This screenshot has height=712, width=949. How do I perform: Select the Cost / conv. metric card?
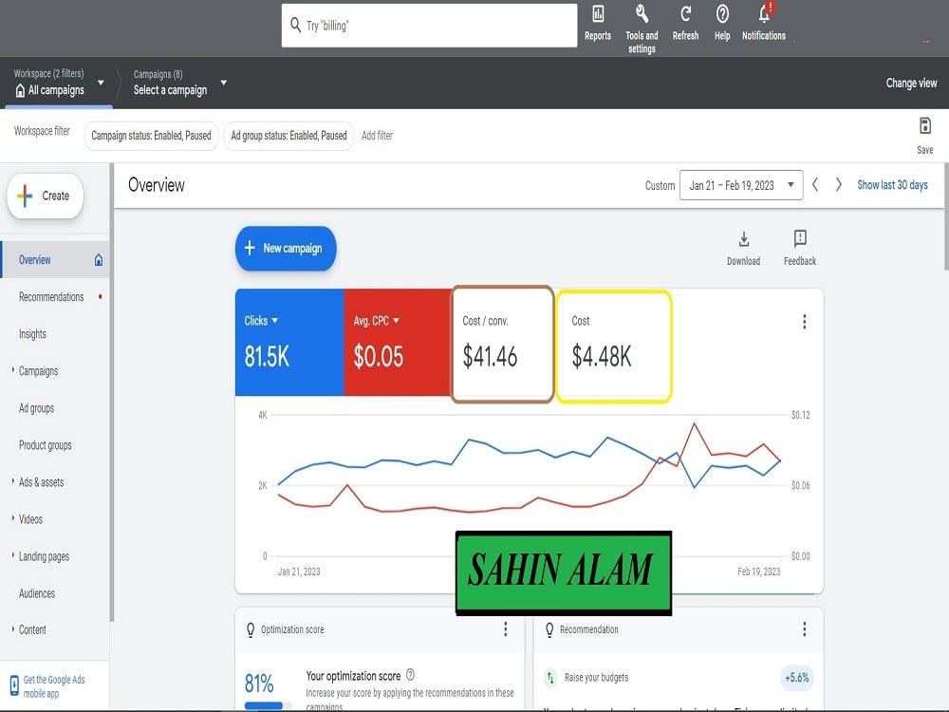tap(502, 344)
